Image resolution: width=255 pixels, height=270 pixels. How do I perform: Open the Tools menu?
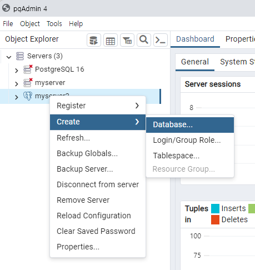[54, 24]
